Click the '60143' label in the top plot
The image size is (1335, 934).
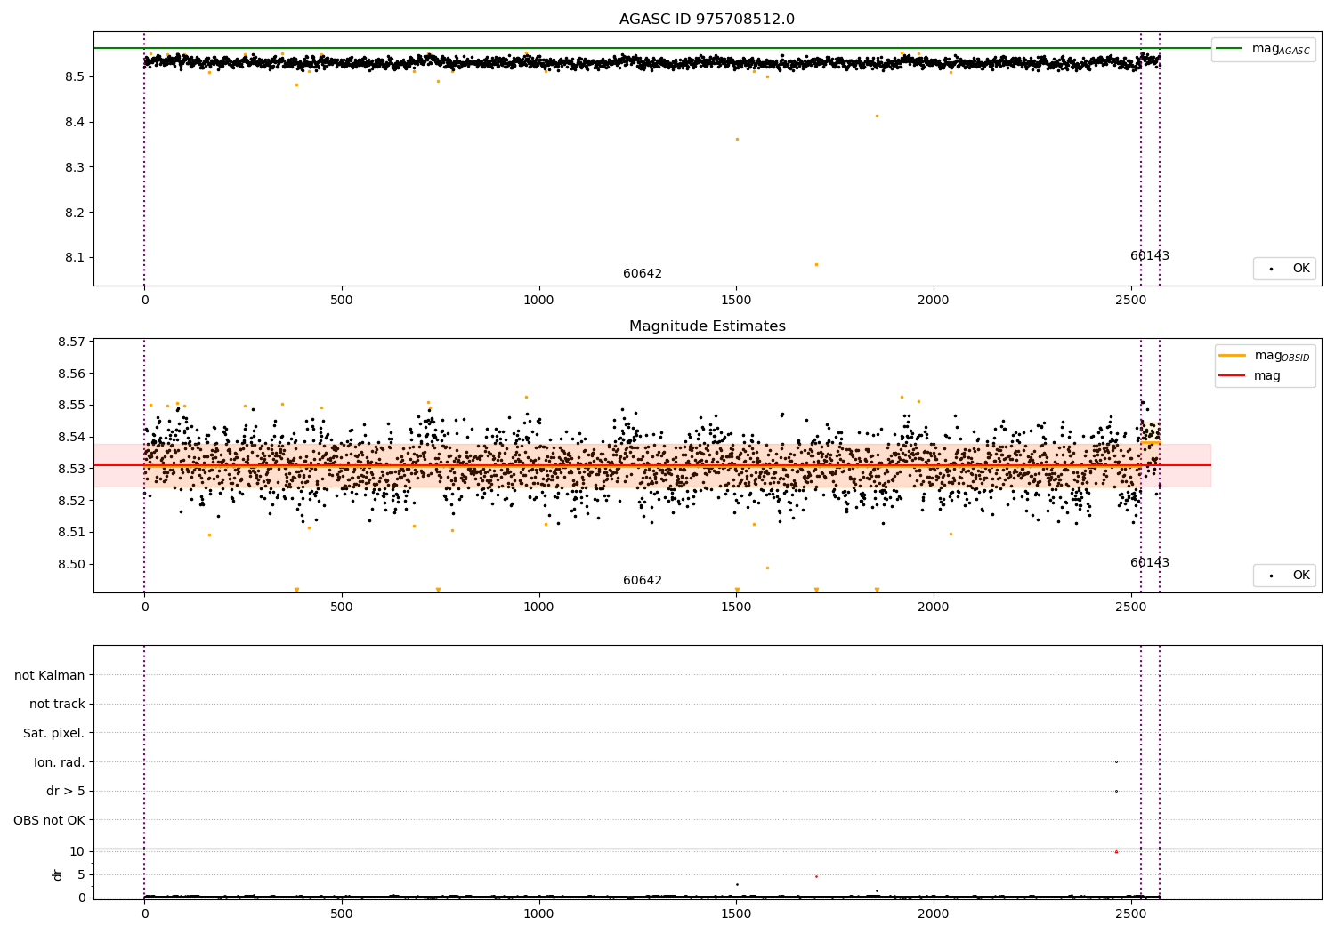(1150, 256)
